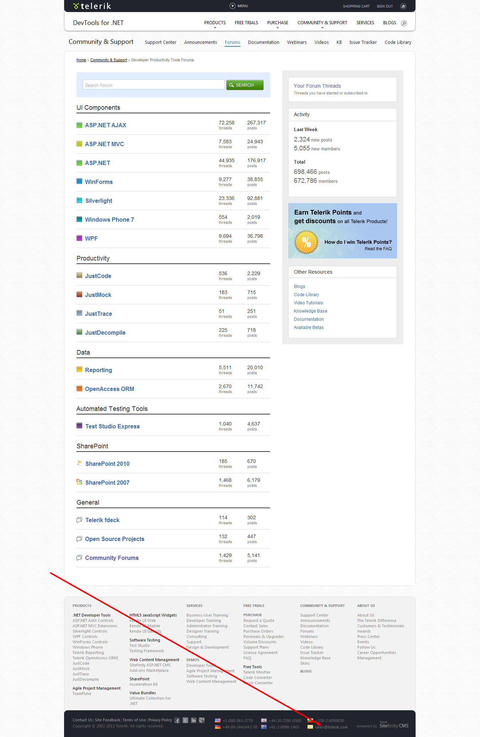Click the SharePoint 2007 forum icon
The height and width of the screenshot is (737, 480).
coord(79,482)
